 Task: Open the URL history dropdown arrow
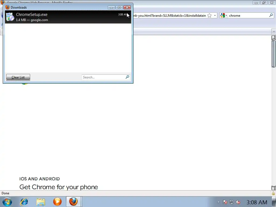click(215, 15)
